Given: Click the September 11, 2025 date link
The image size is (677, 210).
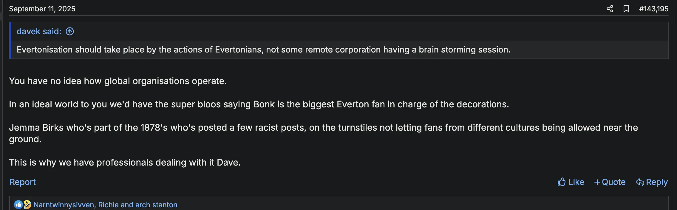Looking at the screenshot, I should point(42,9).
